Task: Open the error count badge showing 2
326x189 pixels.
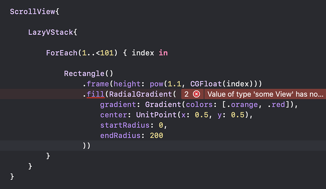Action: [192, 94]
